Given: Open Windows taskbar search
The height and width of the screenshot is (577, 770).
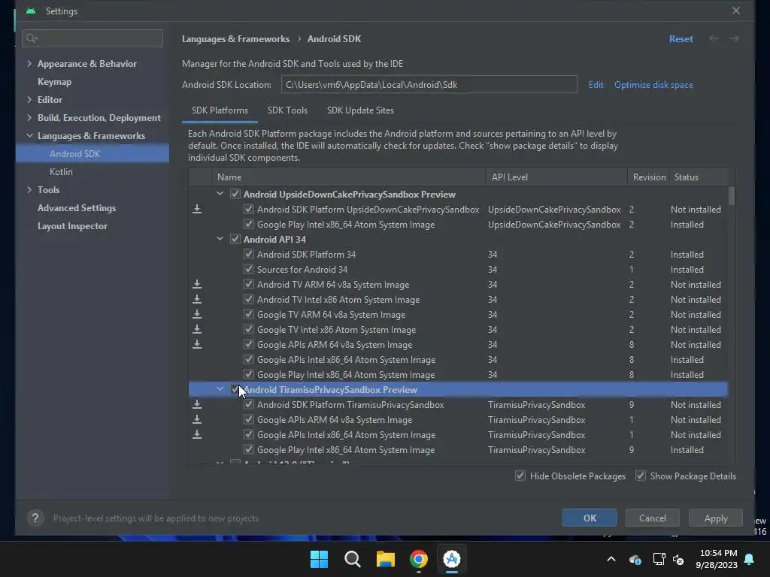Looking at the screenshot, I should coord(353,559).
